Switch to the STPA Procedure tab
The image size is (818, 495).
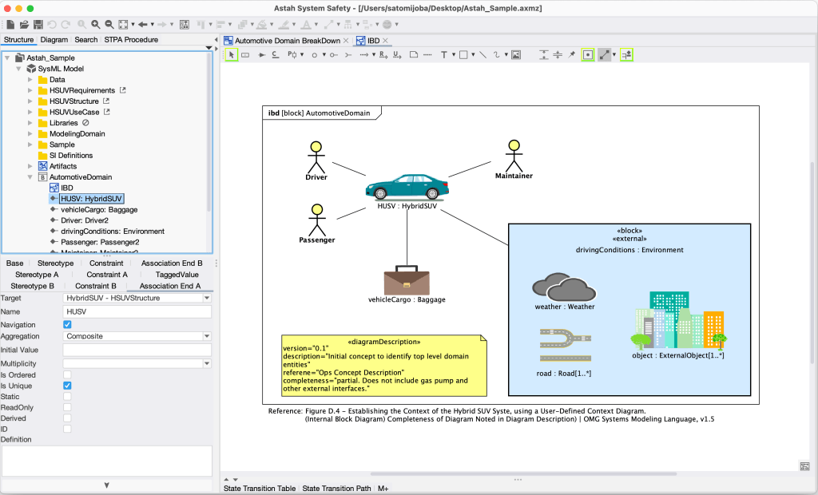tap(130, 39)
